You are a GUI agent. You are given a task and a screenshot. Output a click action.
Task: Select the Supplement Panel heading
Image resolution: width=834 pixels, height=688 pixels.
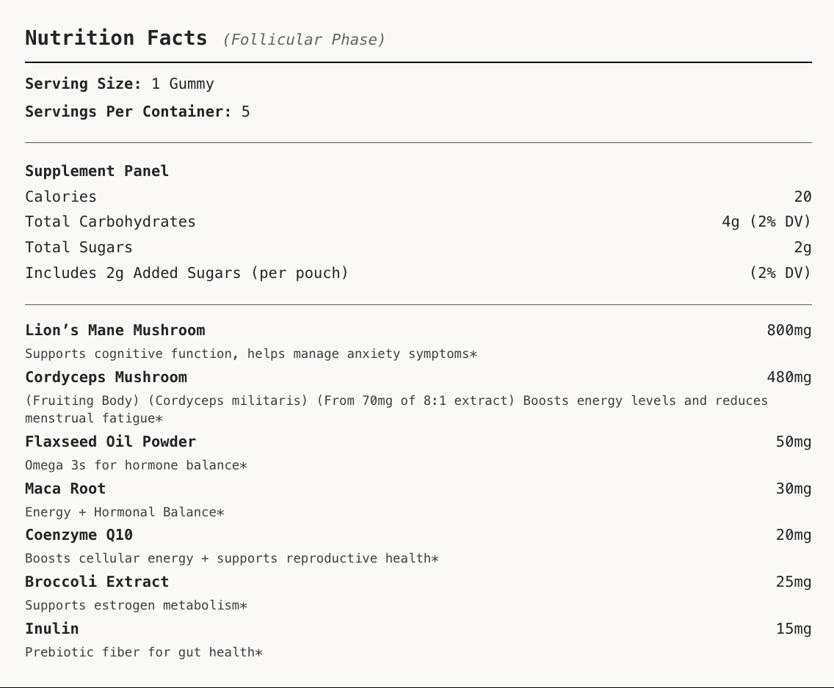tap(97, 171)
